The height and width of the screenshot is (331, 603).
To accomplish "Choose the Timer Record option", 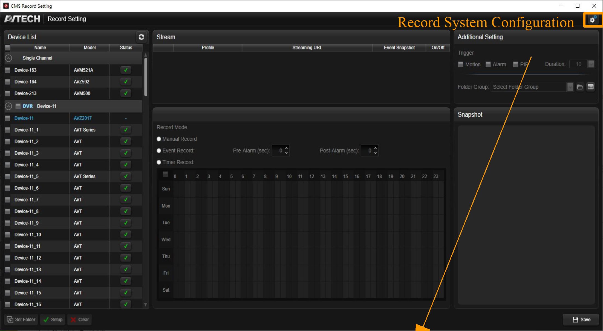I will (x=159, y=162).
